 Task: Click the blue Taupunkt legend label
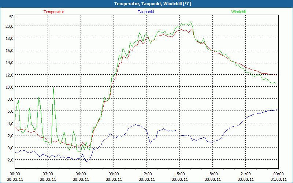point(146,12)
